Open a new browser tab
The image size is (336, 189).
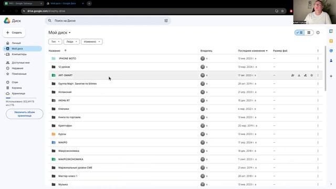click(x=89, y=4)
